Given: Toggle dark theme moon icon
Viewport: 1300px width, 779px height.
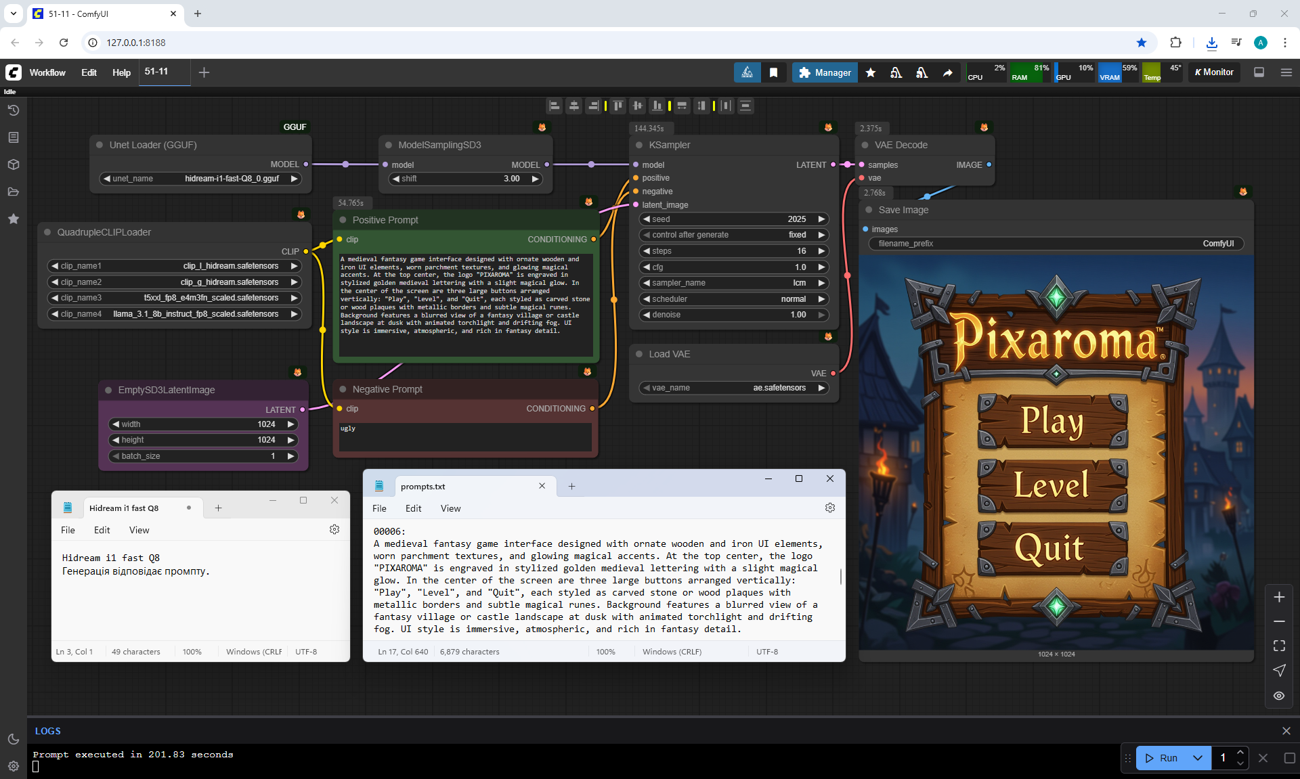Looking at the screenshot, I should click(x=14, y=739).
